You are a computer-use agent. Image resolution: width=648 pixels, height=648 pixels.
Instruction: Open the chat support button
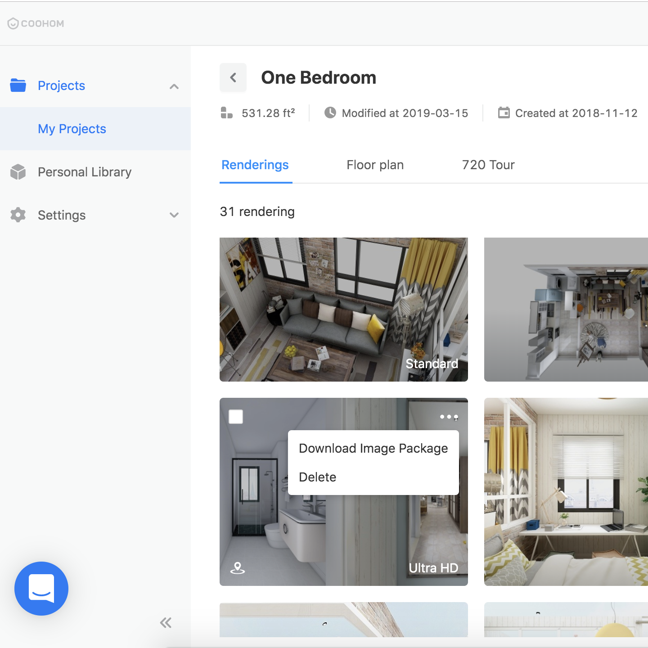tap(41, 589)
